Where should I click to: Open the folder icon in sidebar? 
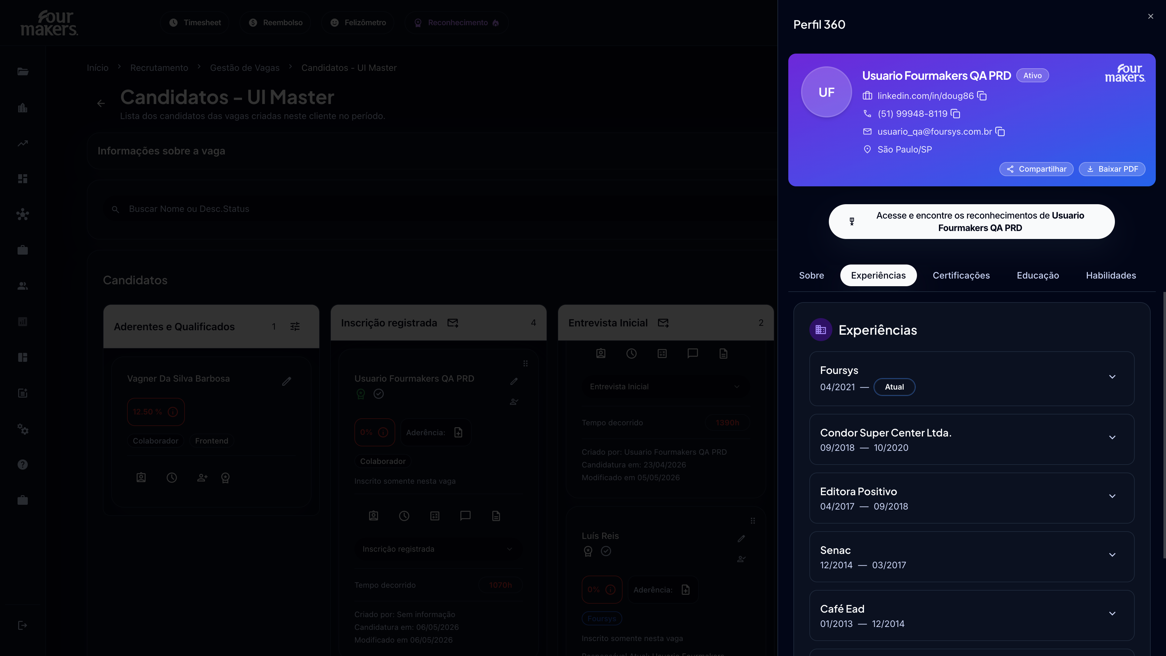(x=23, y=71)
